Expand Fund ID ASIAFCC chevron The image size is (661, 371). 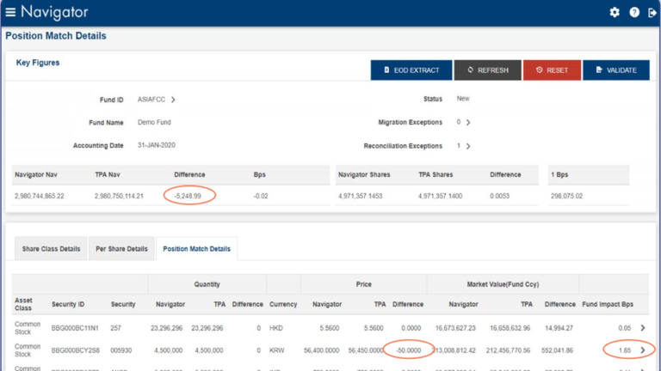point(173,100)
